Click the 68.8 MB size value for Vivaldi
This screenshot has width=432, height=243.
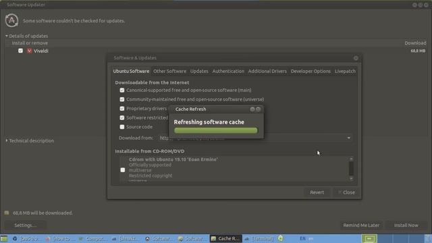418,51
